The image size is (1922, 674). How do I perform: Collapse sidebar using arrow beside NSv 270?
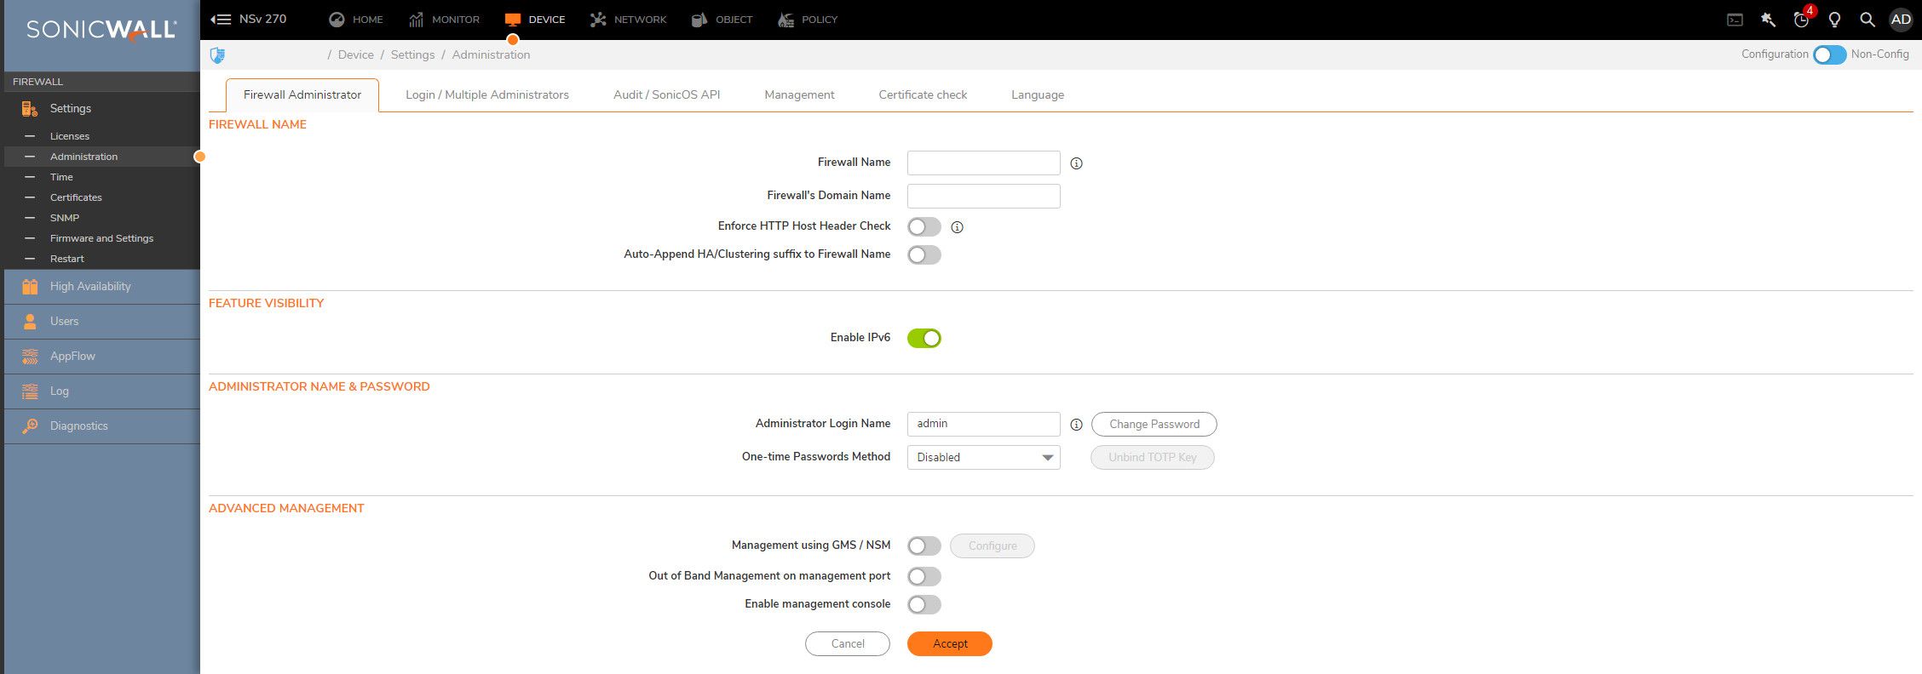221,20
